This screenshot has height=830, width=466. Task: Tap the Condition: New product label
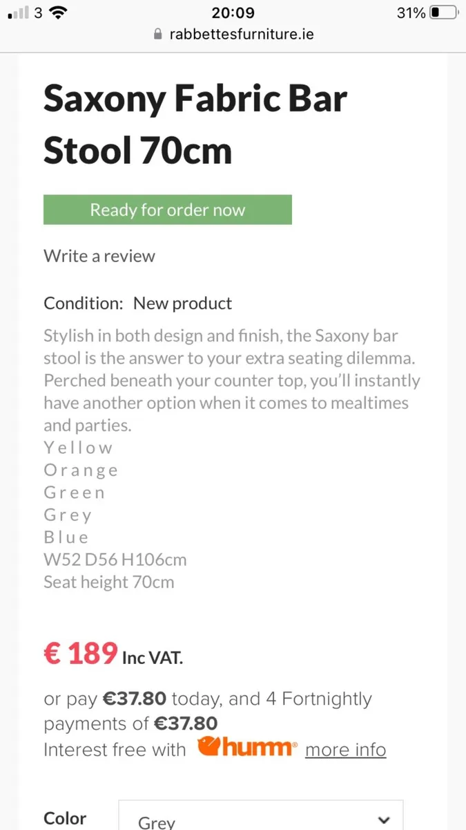137,303
